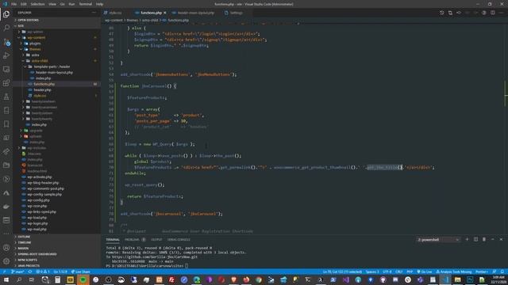Viewport: 508px width, 285px height.
Task: Collapse the template-parts header folder
Action: [x=52, y=66]
